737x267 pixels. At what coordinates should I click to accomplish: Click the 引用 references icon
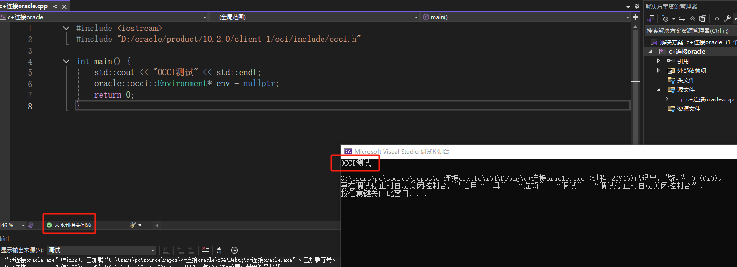point(671,61)
